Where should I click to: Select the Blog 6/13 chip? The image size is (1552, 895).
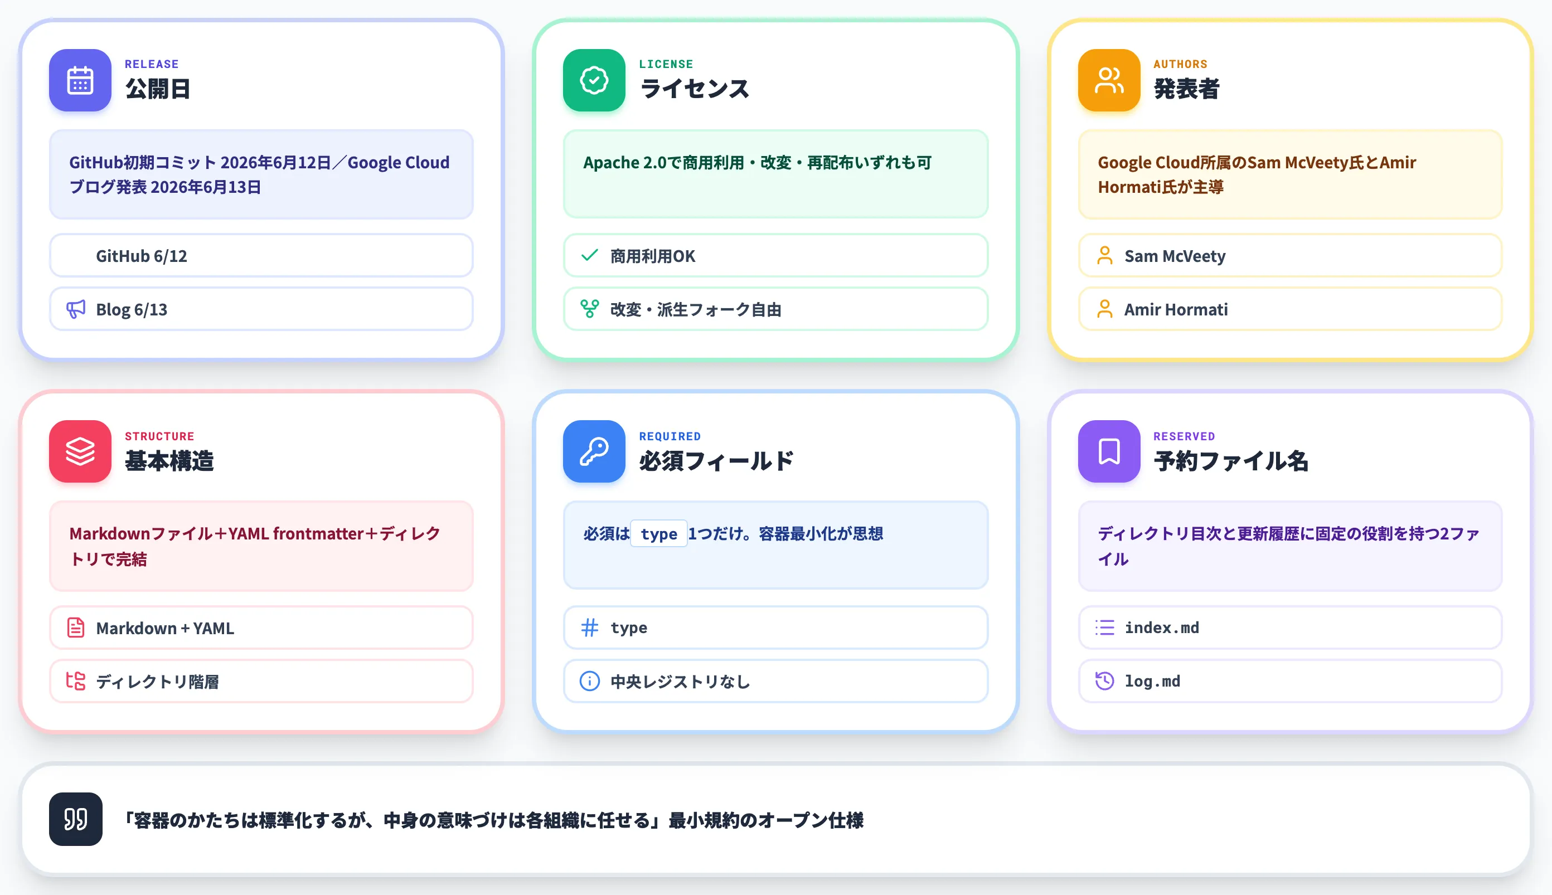261,309
